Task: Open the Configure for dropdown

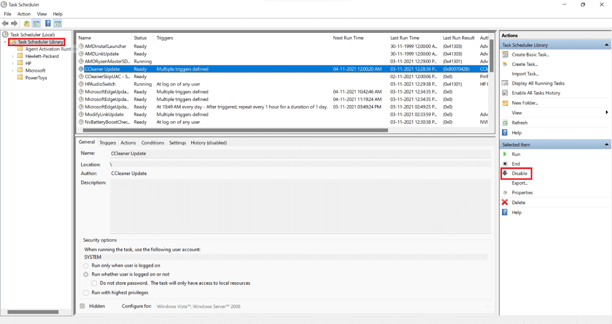Action: [x=323, y=306]
